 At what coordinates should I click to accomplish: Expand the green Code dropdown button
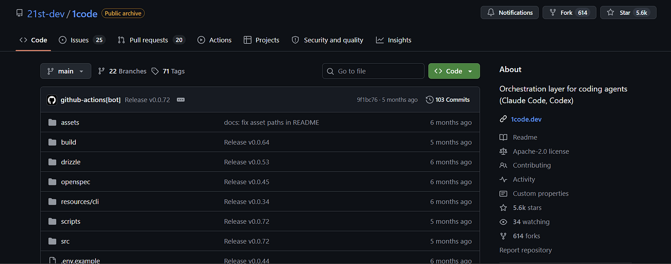click(454, 71)
